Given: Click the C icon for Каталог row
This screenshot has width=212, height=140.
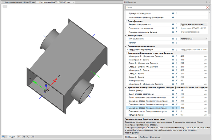Looking at the screenshot, I should pyautogui.click(x=176, y=43).
